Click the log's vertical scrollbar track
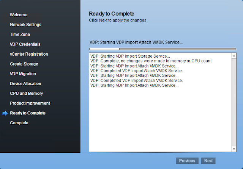This screenshot has width=243, height=169. coord(234,102)
